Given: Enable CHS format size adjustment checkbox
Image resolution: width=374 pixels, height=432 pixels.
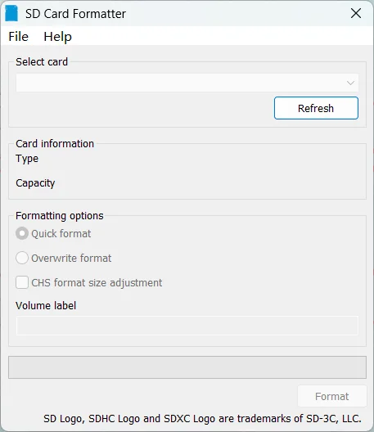Looking at the screenshot, I should pyautogui.click(x=22, y=282).
